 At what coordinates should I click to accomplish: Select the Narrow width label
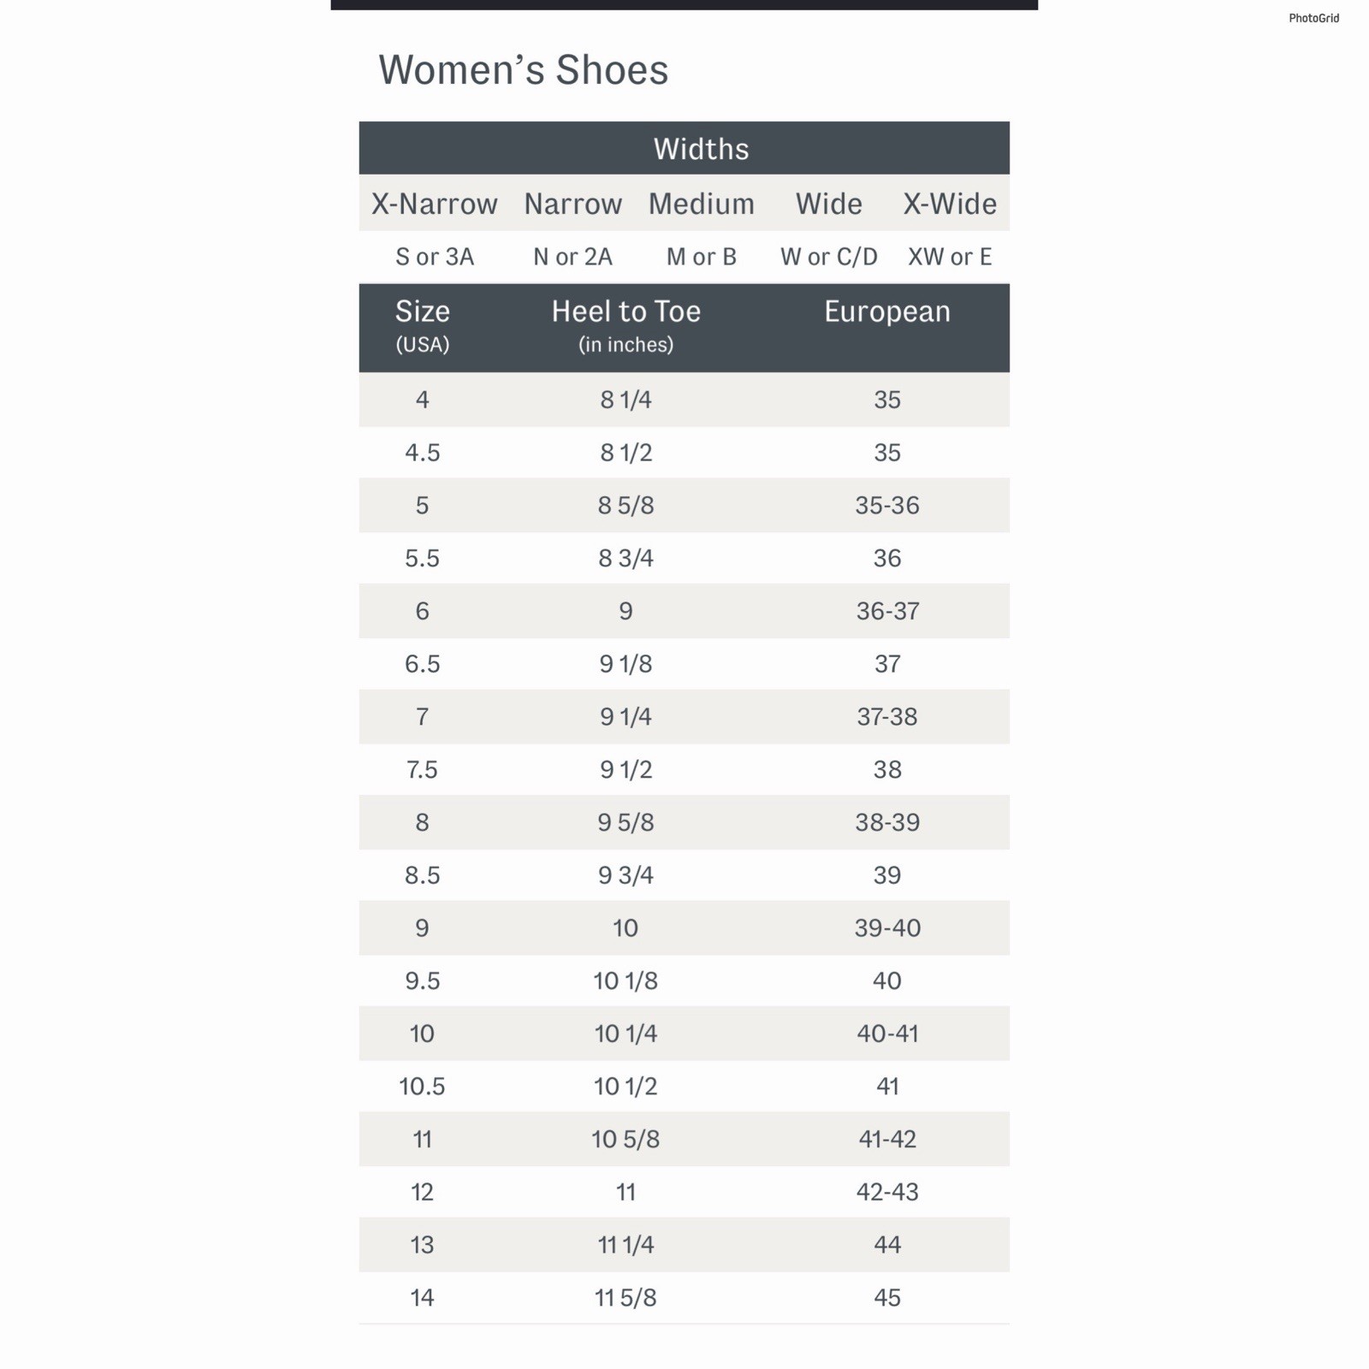click(572, 204)
